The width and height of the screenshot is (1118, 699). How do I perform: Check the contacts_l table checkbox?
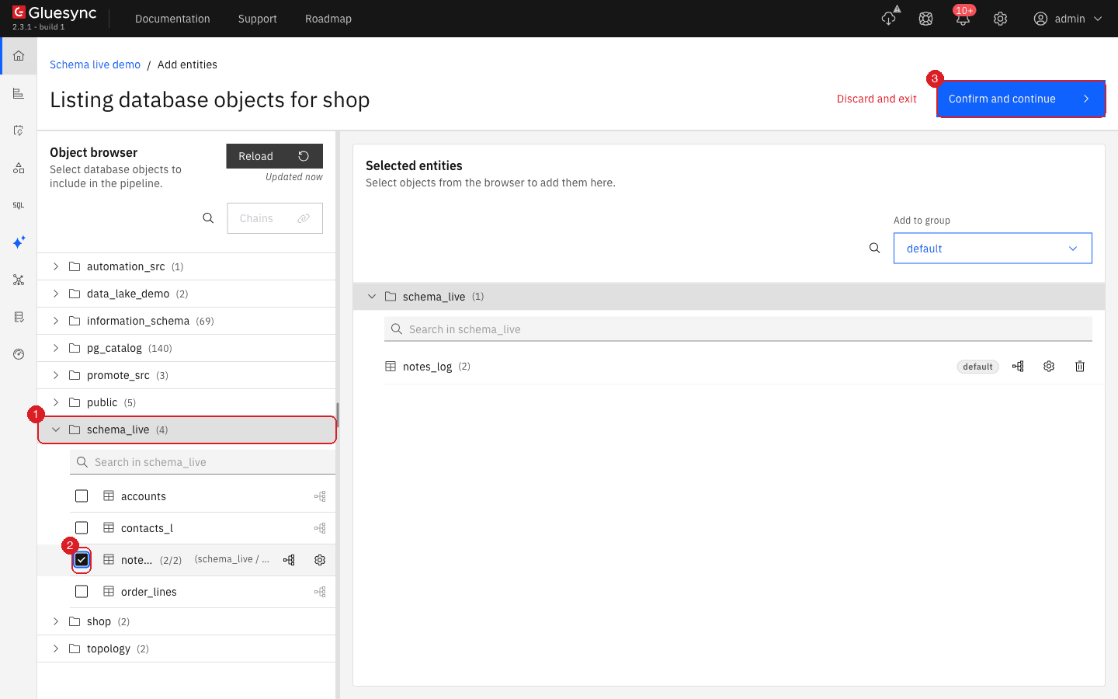coord(82,528)
